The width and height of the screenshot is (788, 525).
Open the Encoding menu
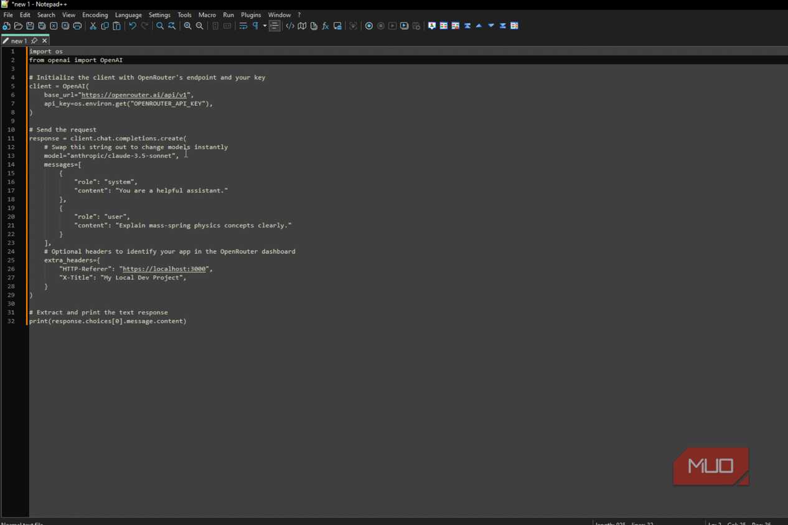95,15
